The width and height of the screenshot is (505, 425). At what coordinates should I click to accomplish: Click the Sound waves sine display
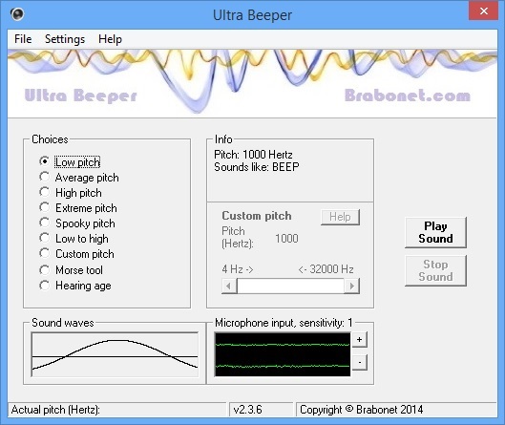point(115,354)
